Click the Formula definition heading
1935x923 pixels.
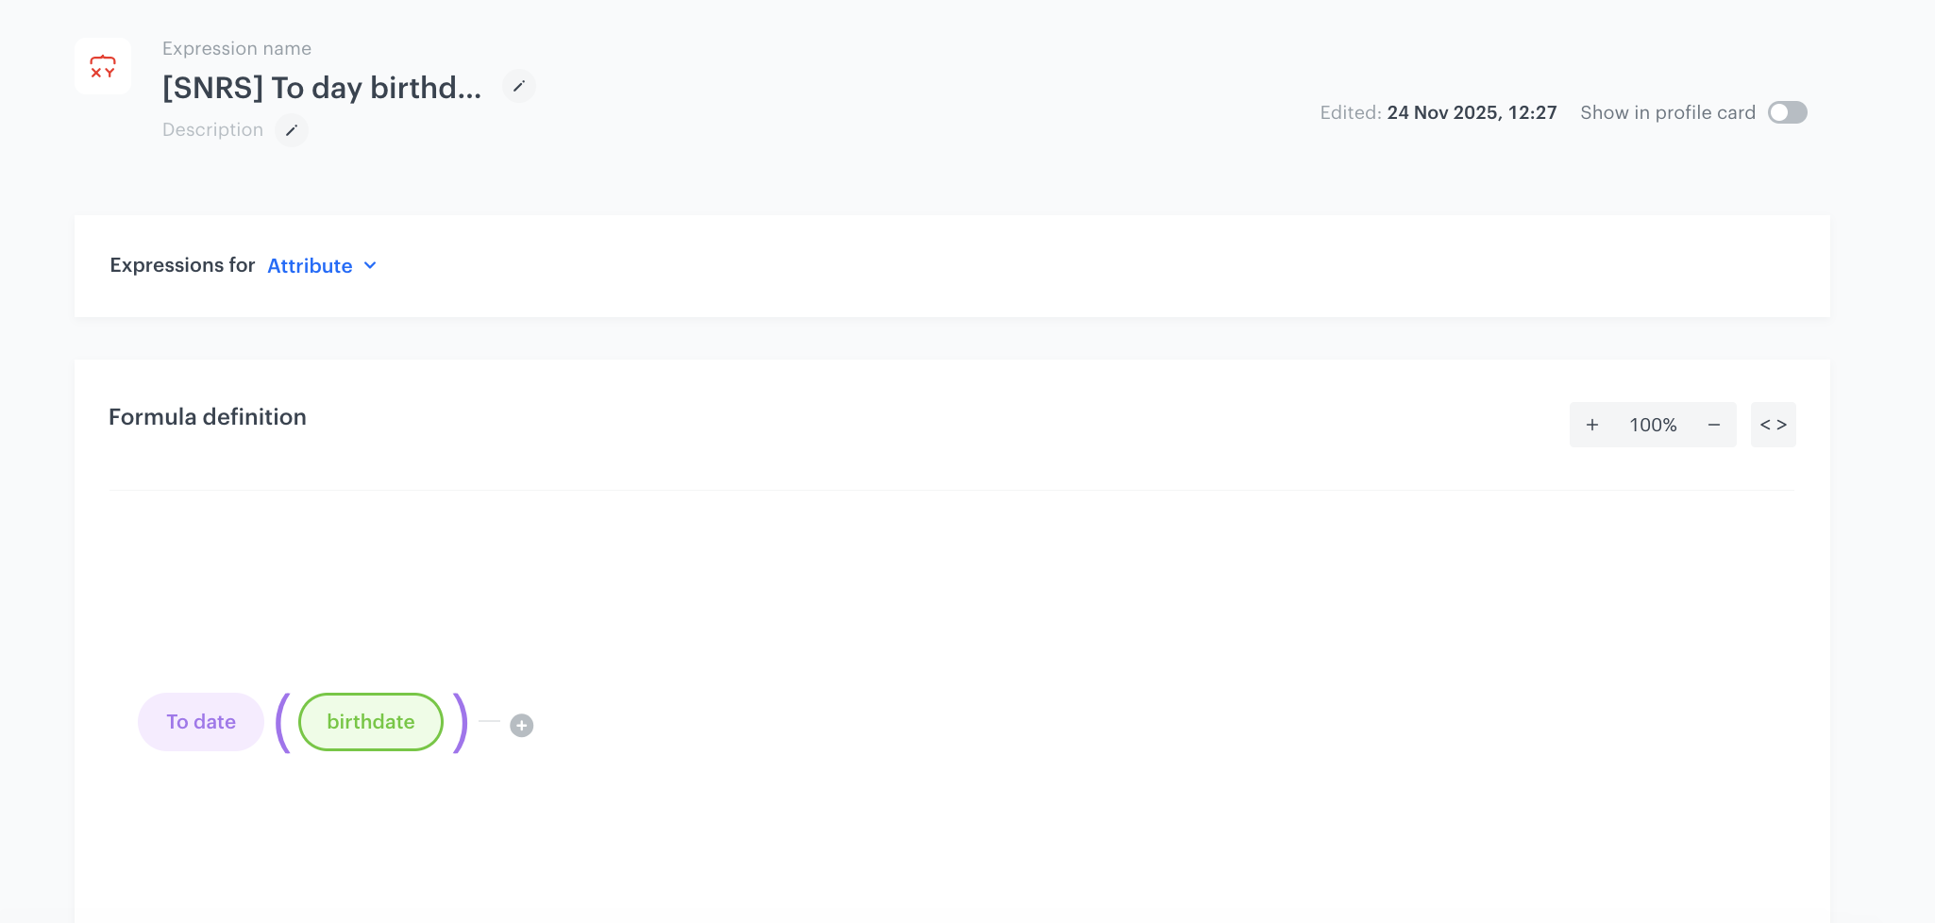pos(208,417)
